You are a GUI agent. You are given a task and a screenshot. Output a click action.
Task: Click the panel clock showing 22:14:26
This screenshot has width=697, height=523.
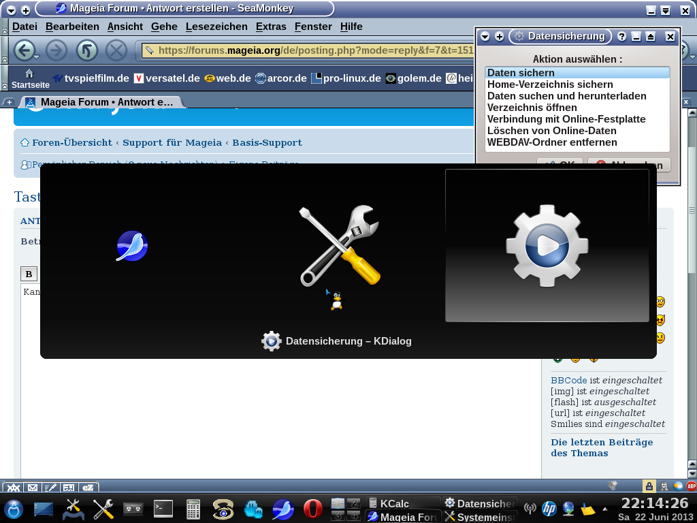[655, 503]
